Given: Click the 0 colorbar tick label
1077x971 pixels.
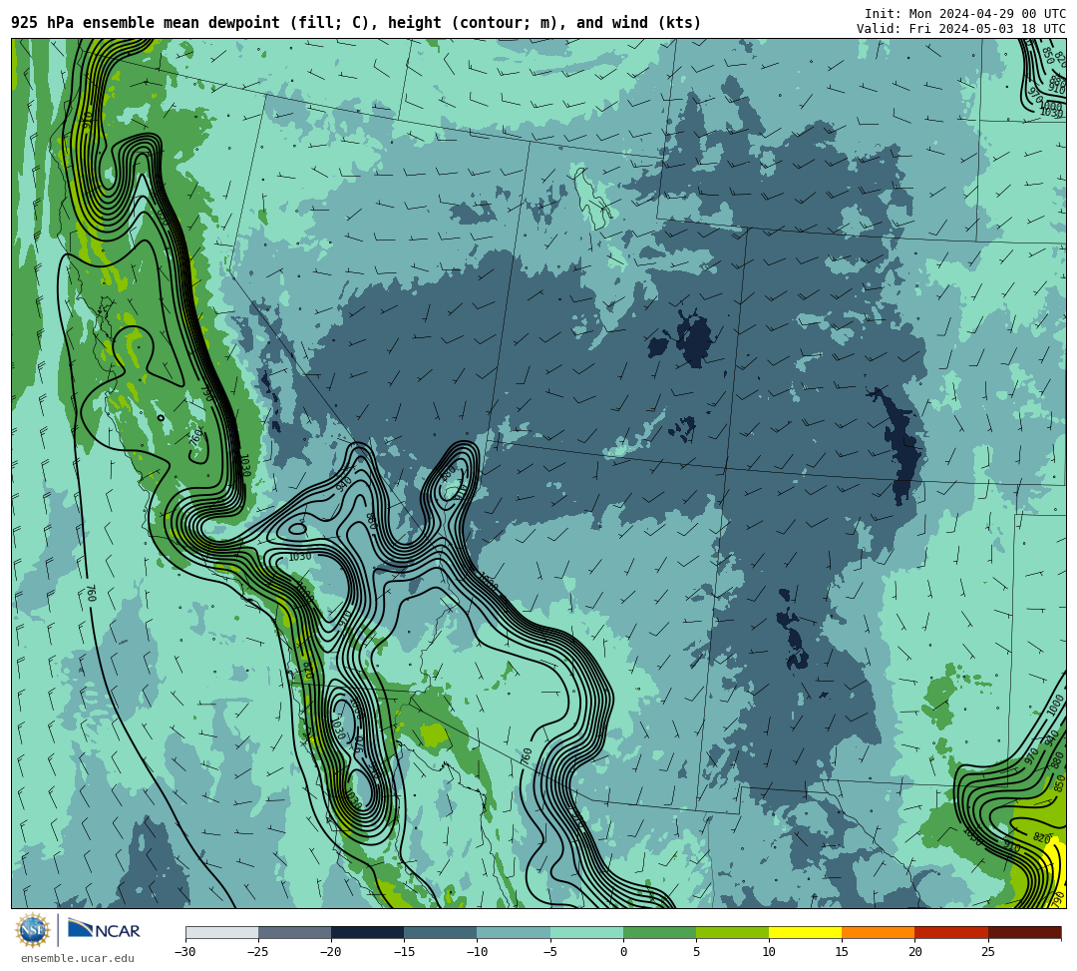Looking at the screenshot, I should pos(623,952).
